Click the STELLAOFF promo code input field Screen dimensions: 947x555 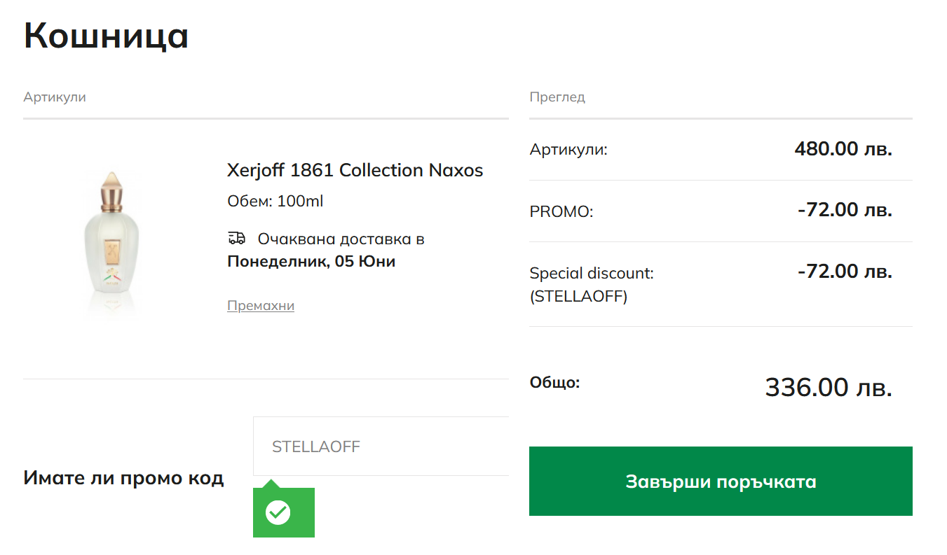click(382, 447)
